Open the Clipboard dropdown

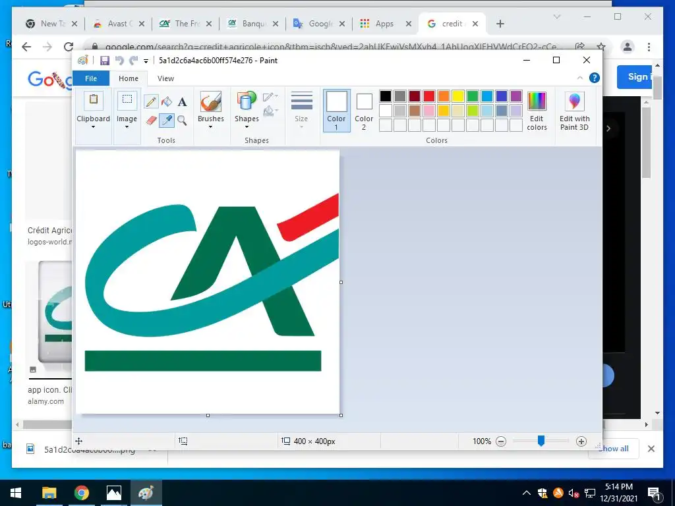click(94, 110)
